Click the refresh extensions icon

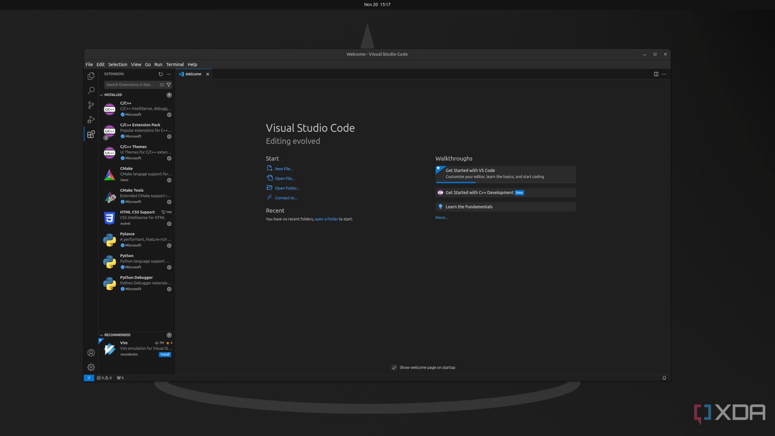[x=161, y=73]
